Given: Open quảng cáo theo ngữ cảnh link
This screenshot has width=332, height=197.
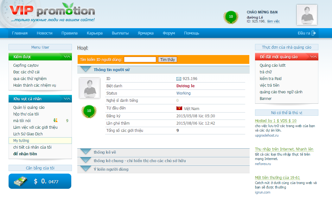Looking at the screenshot, I should [x=281, y=92].
